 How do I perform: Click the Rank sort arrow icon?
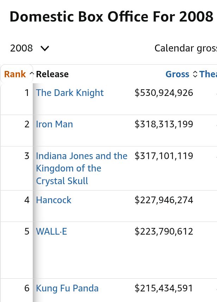click(x=31, y=74)
